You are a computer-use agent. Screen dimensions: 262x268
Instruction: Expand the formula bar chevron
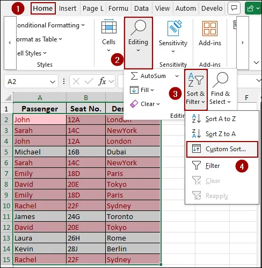coord(258,81)
